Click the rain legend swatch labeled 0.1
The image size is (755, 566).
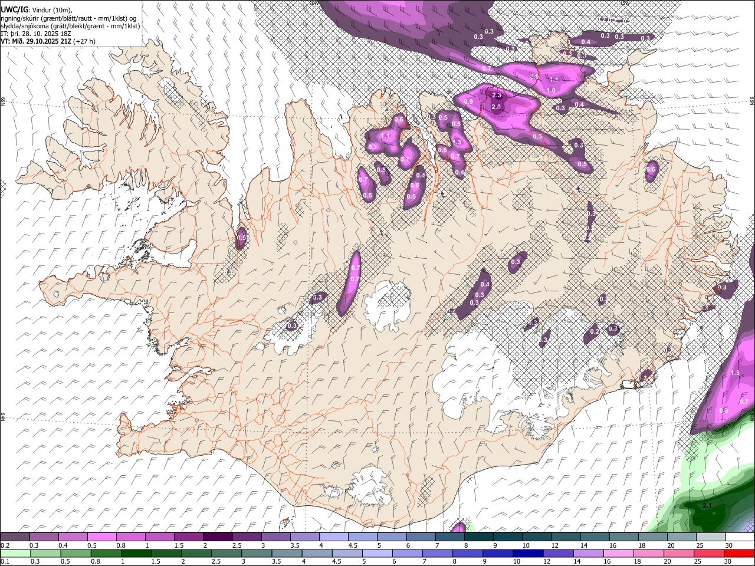(x=15, y=553)
